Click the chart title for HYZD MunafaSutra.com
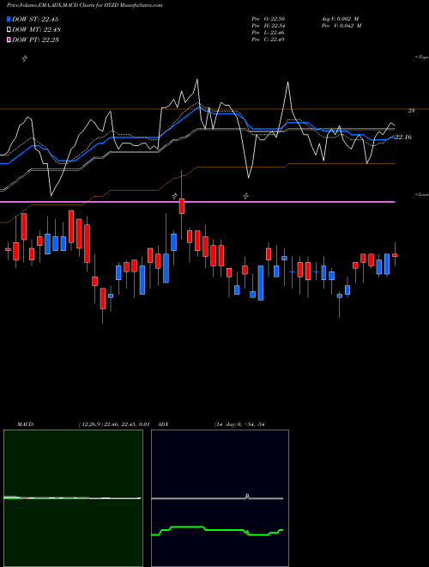The image size is (429, 567). 84,5
